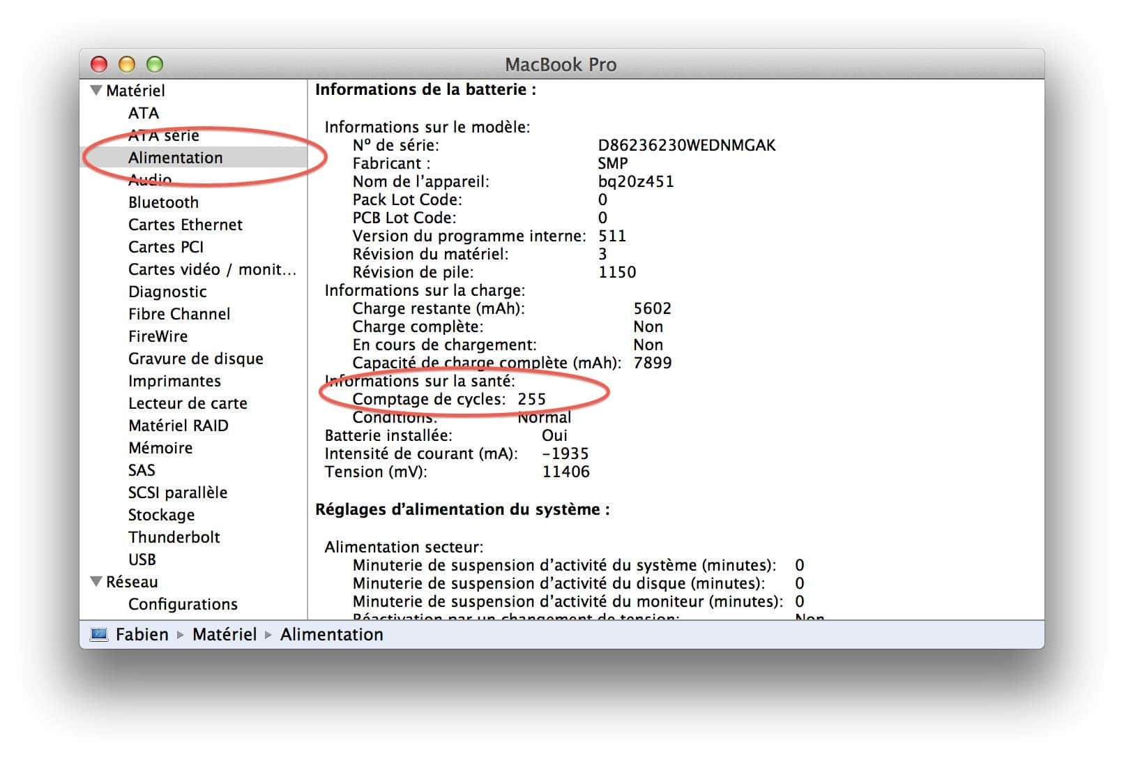This screenshot has width=1124, height=759.
Task: Click Tension value 11406
Action: (x=566, y=472)
